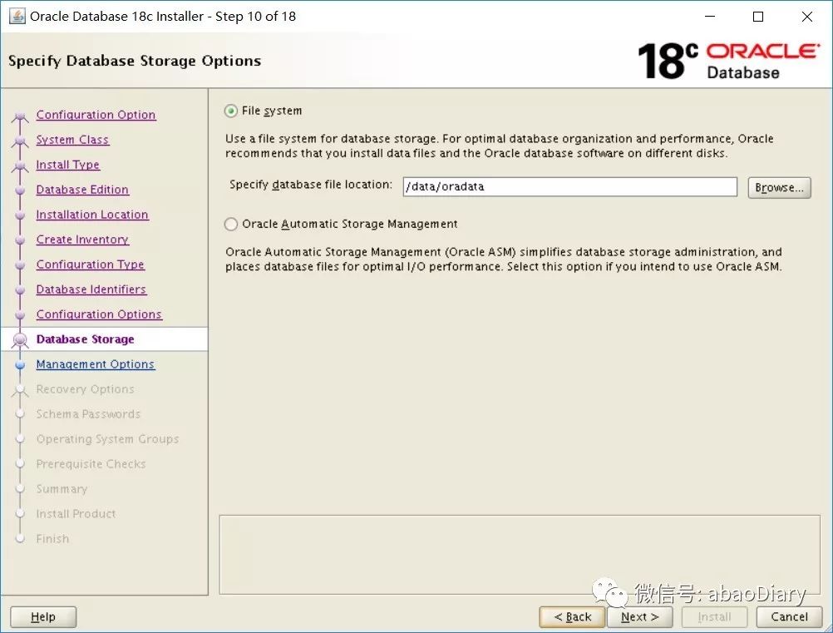Open the Database Edition step
833x633 pixels.
coord(82,190)
